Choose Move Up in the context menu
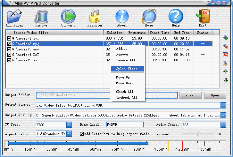This screenshot has width=233, height=157. click(128, 78)
